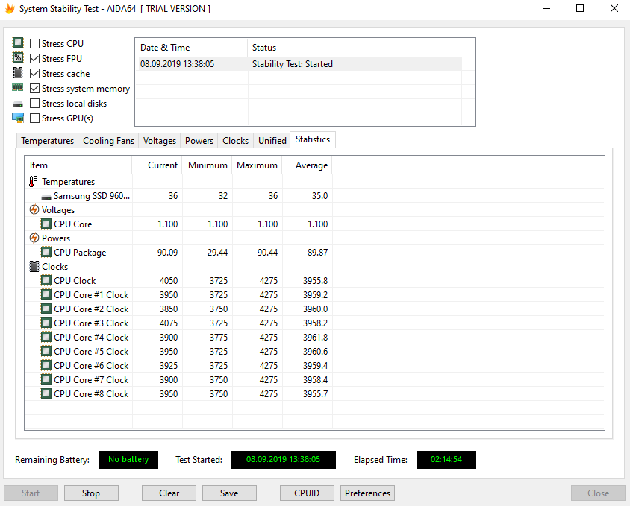Uncheck the Stress FPU checkbox
This screenshot has height=506, width=630.
(x=35, y=59)
